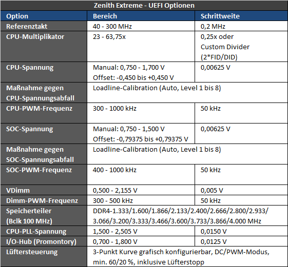Select the 'CPU-Spannung' row label
The height and width of the screenshot is (267, 288).
tap(30, 68)
